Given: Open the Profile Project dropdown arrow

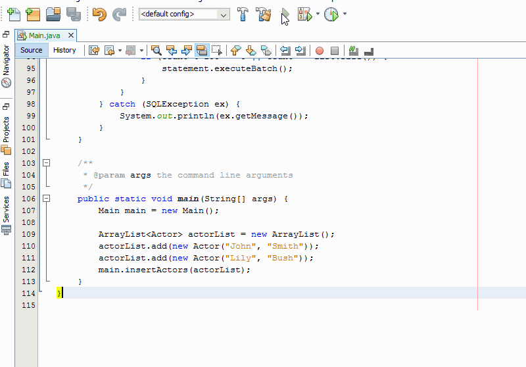Looking at the screenshot, I should point(345,14).
